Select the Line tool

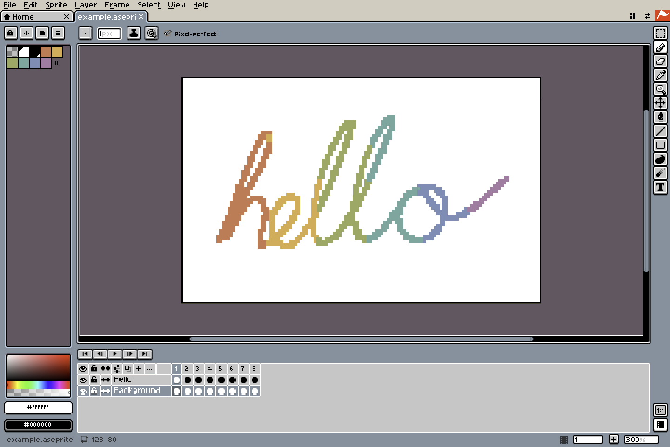point(660,131)
